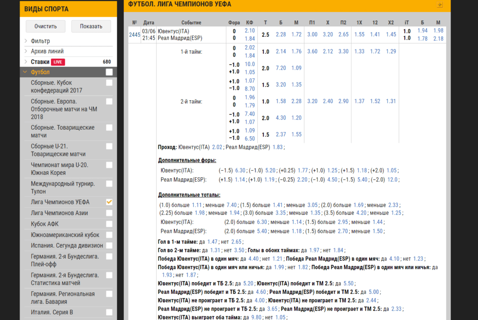Viewport: 478px width, 320px height.
Task: Open event number 2445
Action: click(134, 35)
